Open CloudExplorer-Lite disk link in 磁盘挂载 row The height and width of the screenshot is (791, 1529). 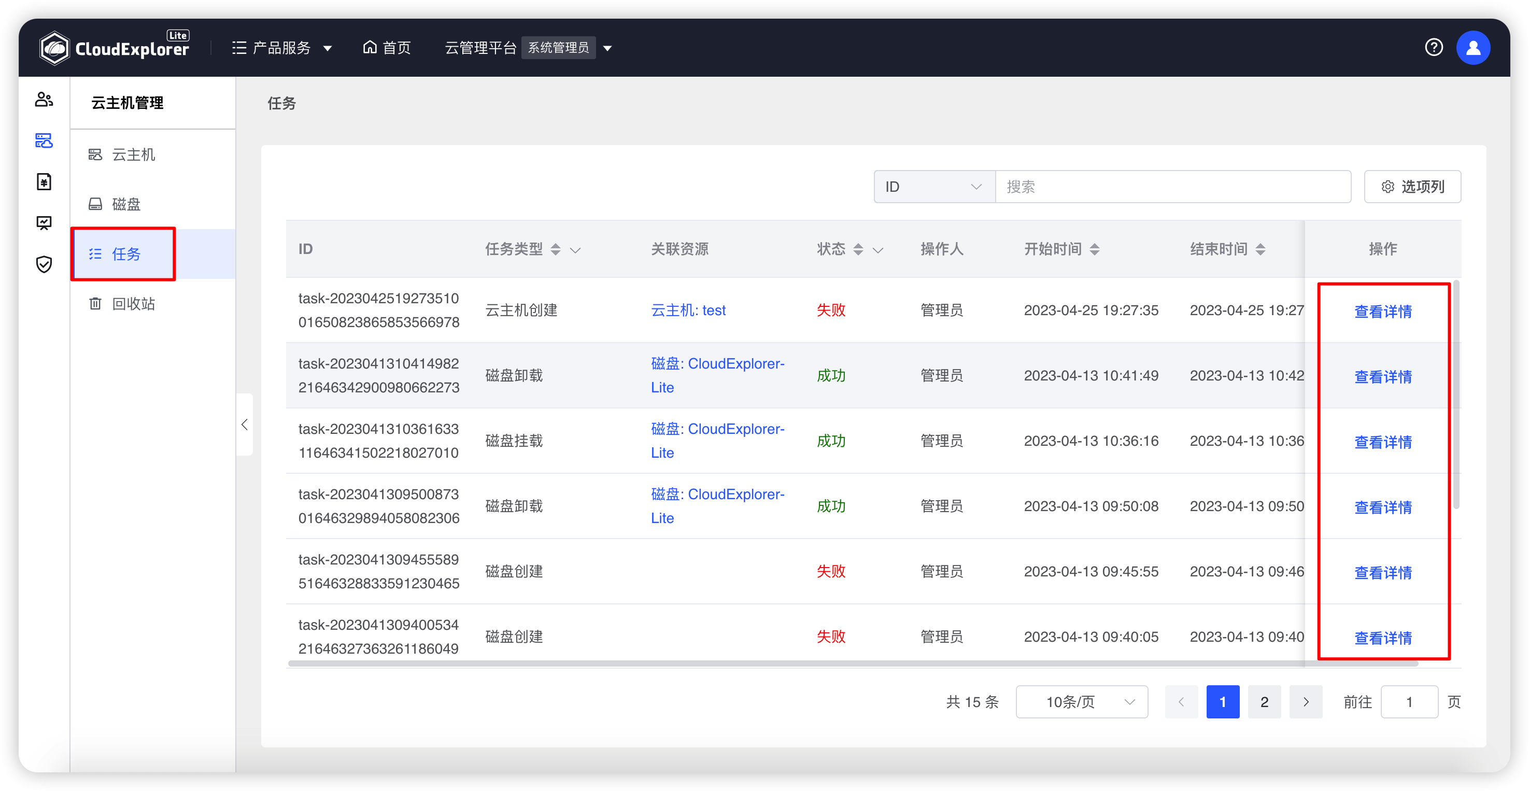[717, 441]
